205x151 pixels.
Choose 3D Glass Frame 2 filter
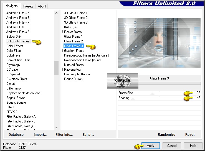[x=76, y=18]
